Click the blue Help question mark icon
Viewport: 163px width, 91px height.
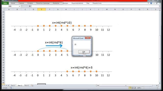[151, 3]
